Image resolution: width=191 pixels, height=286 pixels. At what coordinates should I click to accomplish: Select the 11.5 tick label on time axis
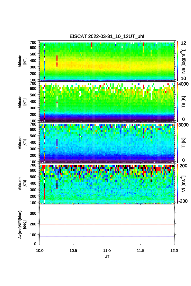141,250
